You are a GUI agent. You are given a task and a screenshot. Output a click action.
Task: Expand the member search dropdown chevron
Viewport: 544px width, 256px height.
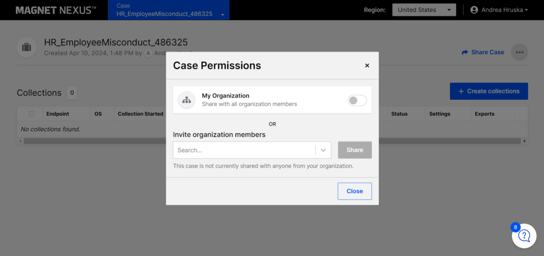point(324,150)
